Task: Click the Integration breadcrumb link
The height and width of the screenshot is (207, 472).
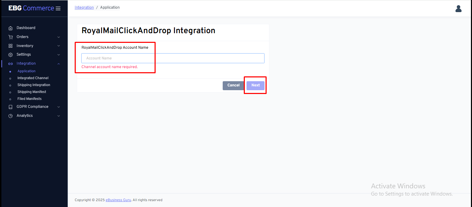Action: coord(84,8)
